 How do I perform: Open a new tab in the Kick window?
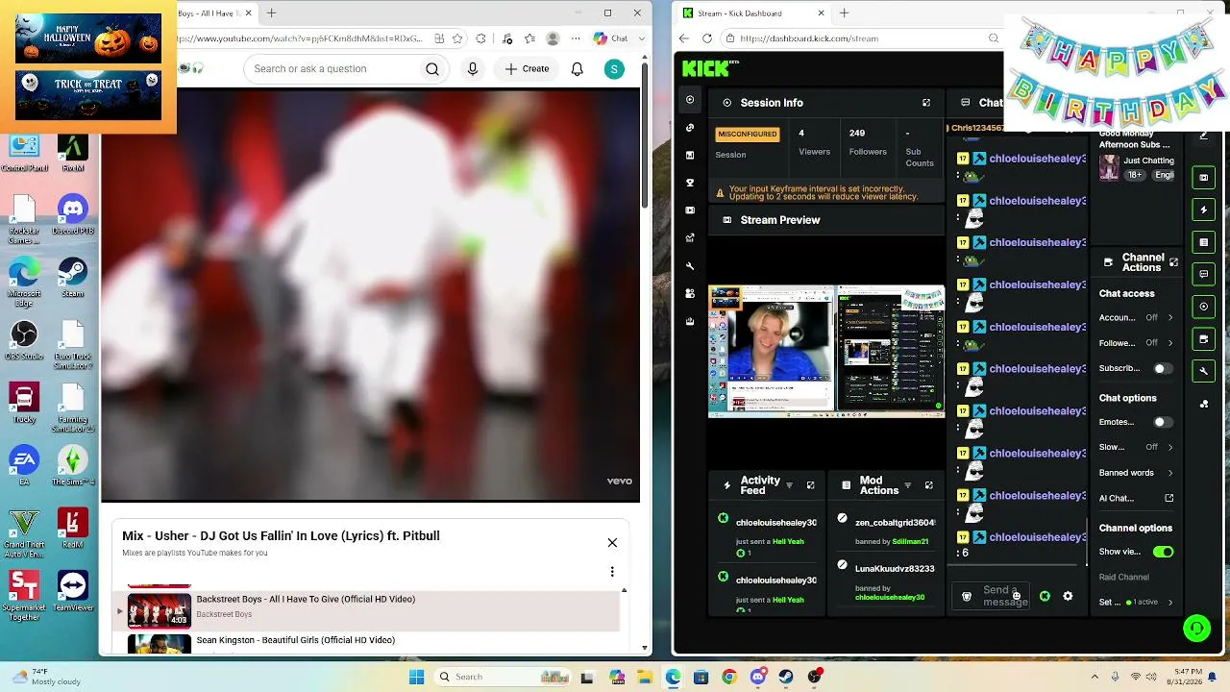844,13
